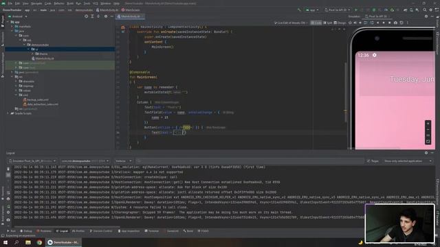440x247 pixels.
Task: Open the Run tool window button
Action: click(12, 231)
